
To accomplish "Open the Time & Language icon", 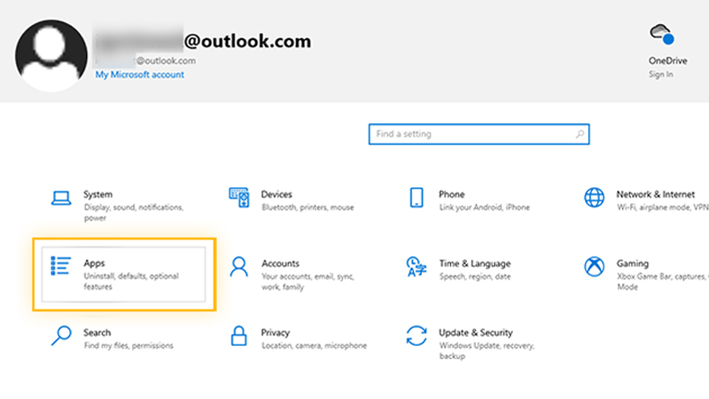I will point(416,267).
